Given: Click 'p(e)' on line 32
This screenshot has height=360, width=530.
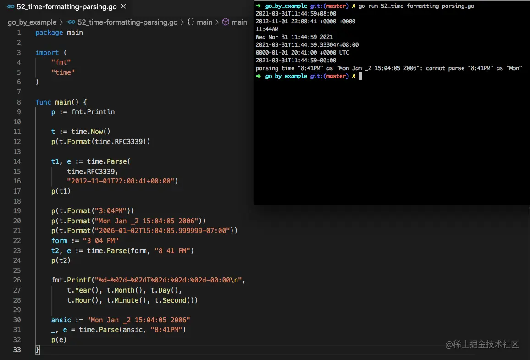Looking at the screenshot, I should (x=59, y=340).
